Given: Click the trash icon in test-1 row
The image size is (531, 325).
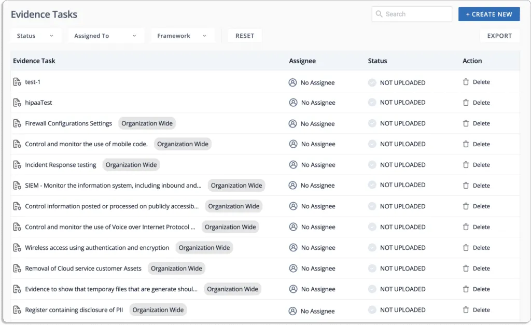Looking at the screenshot, I should (x=466, y=82).
